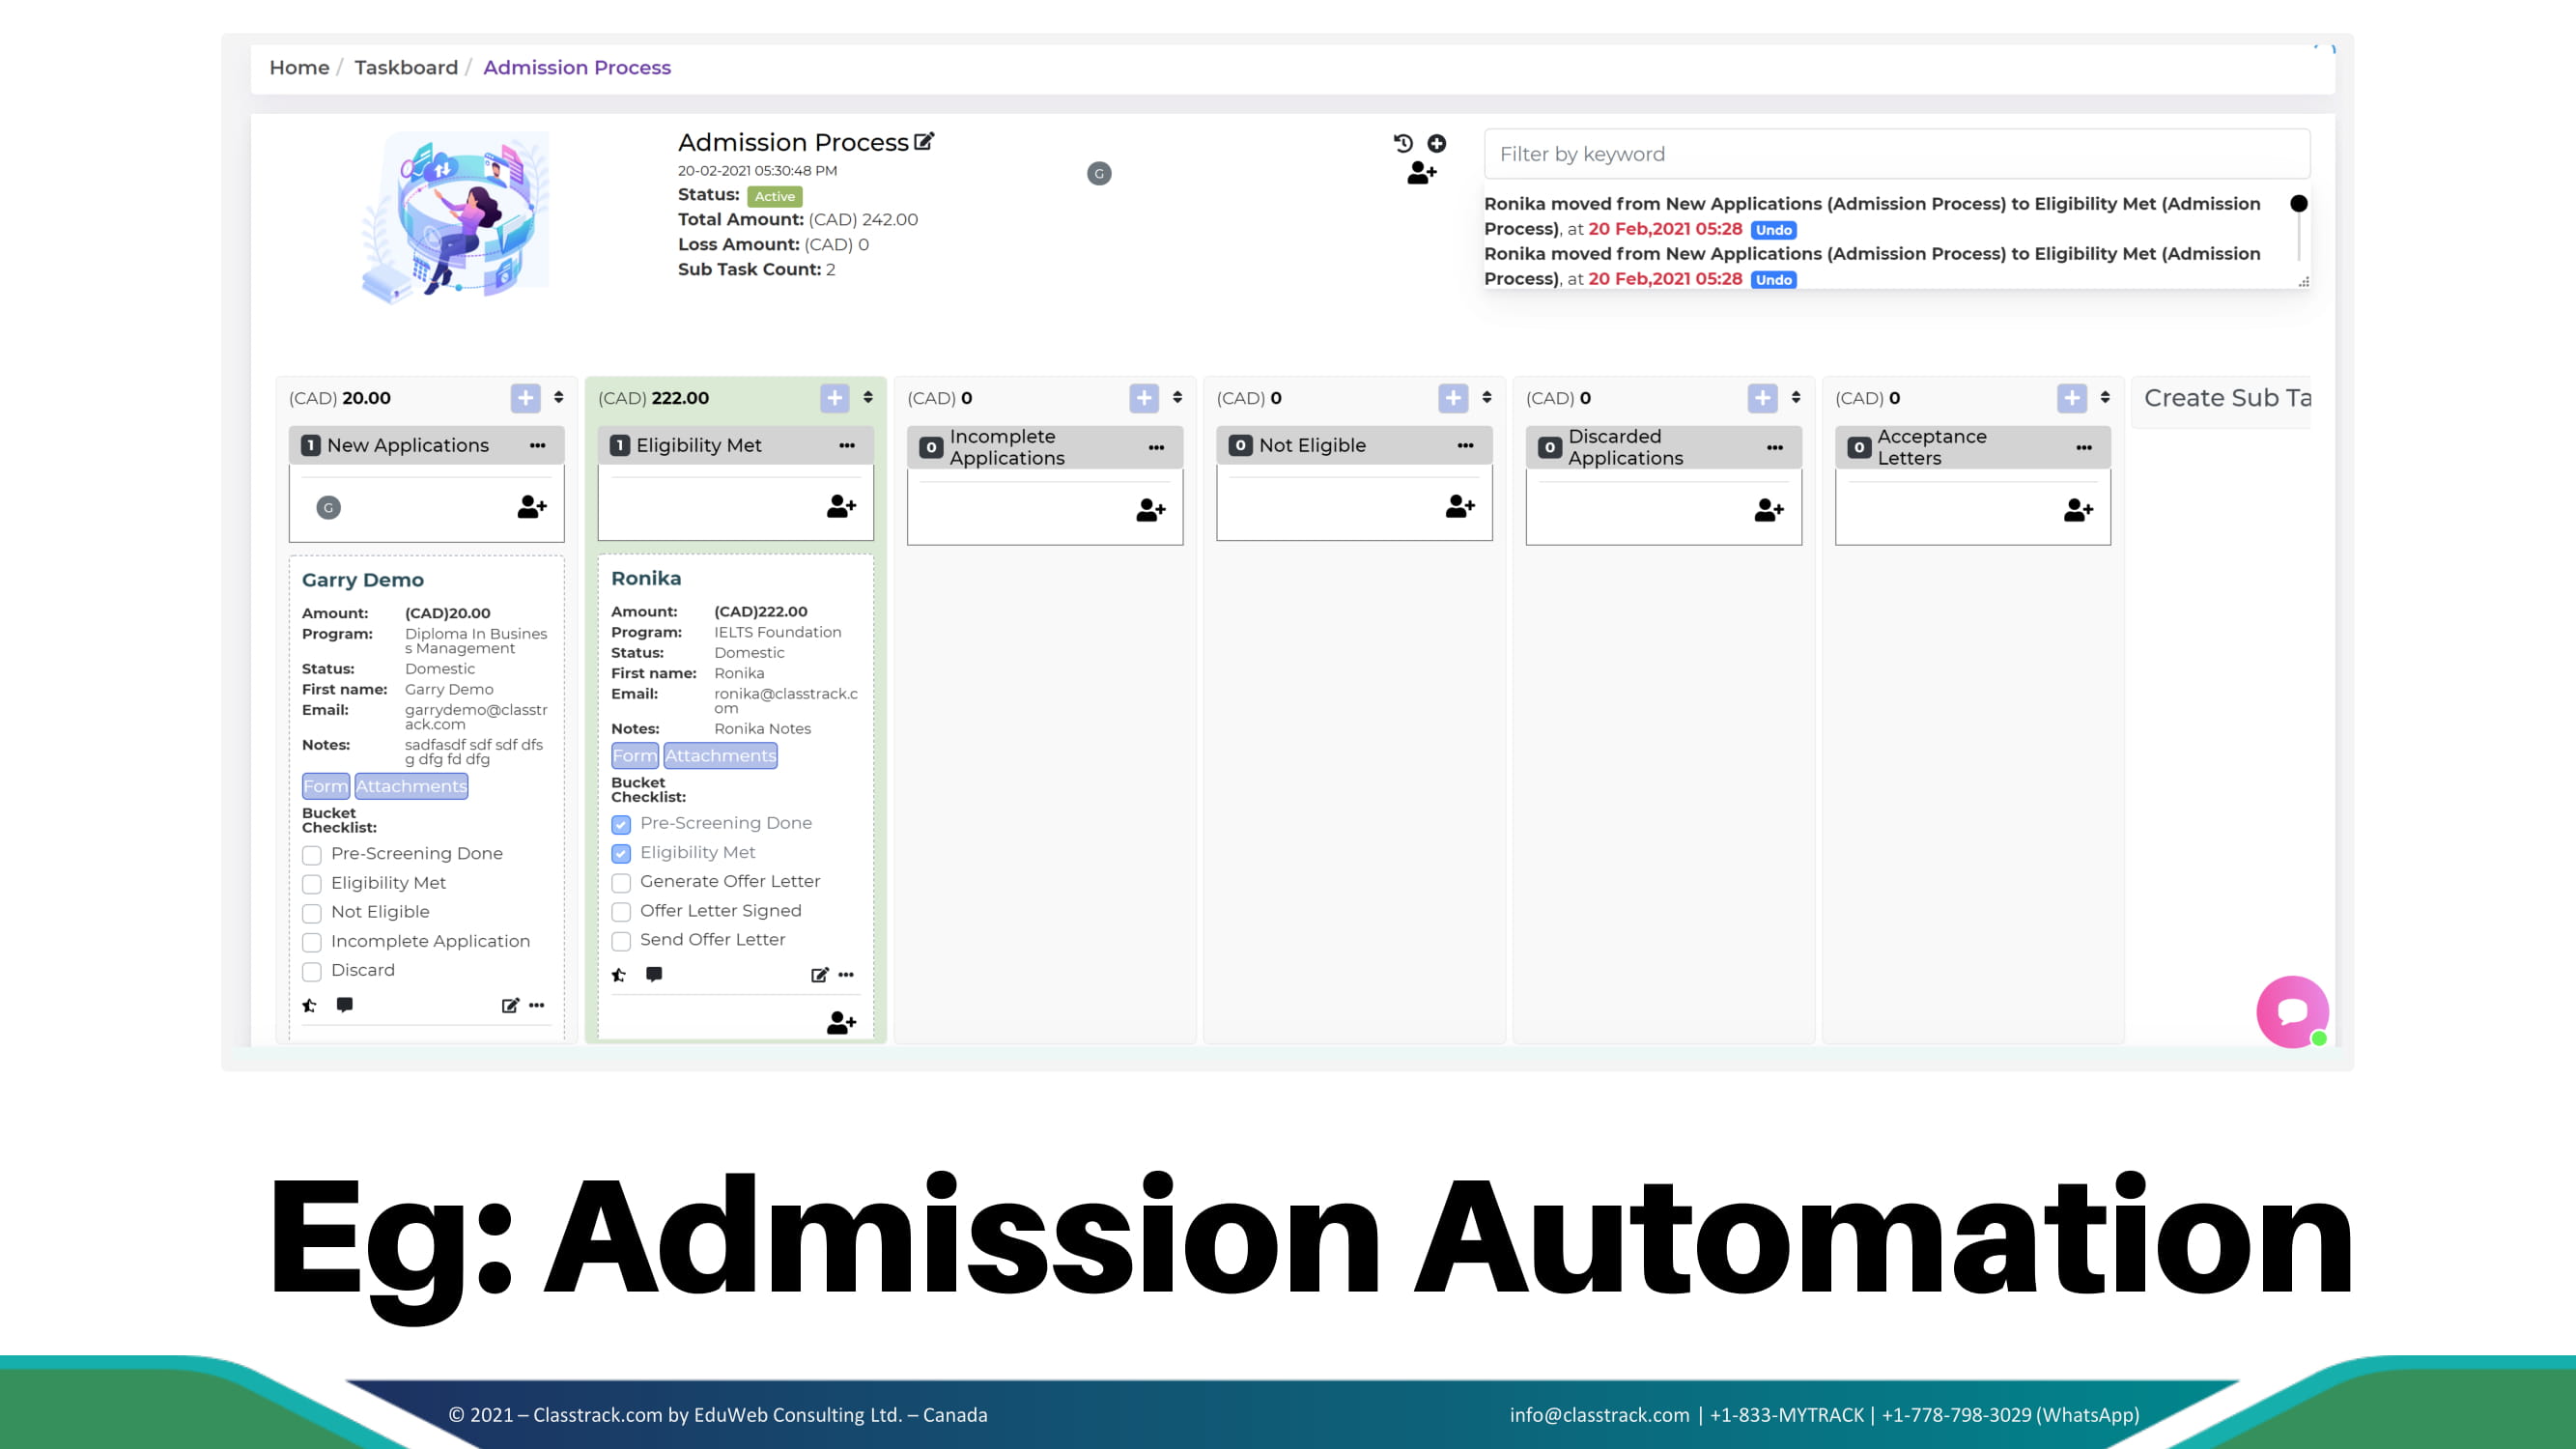Uncheck Pre-Screening Done on Ronika's card
The image size is (2576, 1449).
(x=621, y=824)
